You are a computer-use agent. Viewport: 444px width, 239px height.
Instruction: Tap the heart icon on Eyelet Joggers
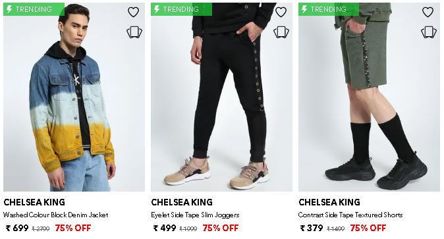tap(281, 12)
